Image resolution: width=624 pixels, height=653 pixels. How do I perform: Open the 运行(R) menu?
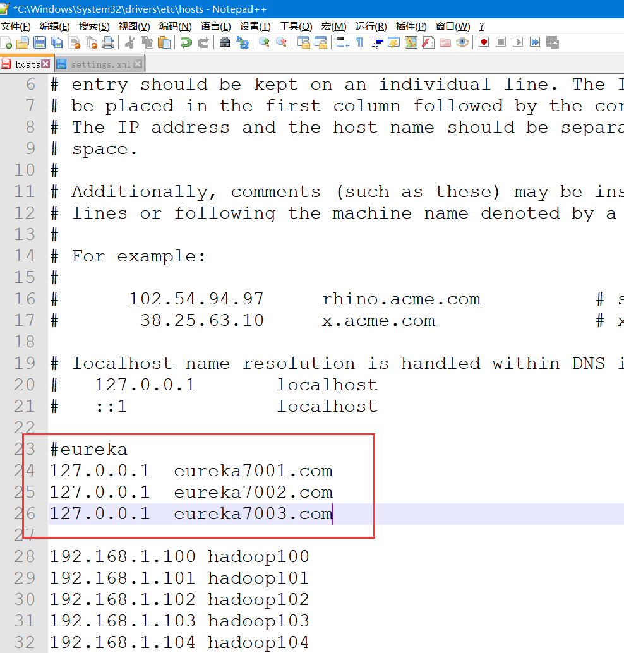point(371,27)
